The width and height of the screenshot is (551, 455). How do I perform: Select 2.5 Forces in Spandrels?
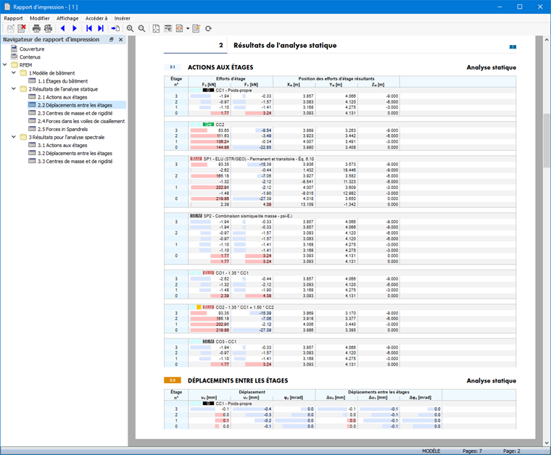pos(62,129)
